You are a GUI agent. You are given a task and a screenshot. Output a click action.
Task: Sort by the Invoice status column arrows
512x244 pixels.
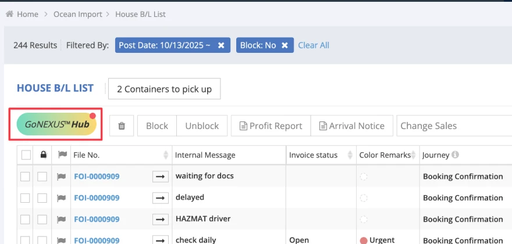tap(350, 155)
